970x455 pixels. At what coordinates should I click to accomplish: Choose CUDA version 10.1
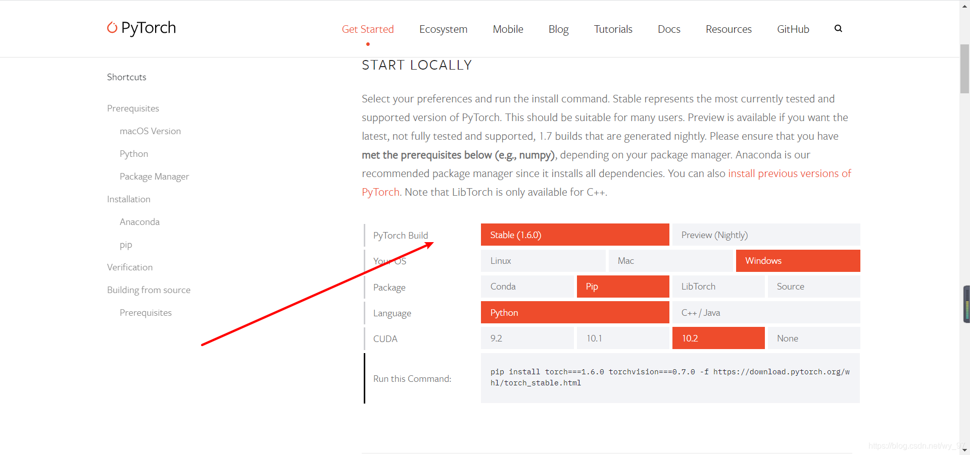623,338
